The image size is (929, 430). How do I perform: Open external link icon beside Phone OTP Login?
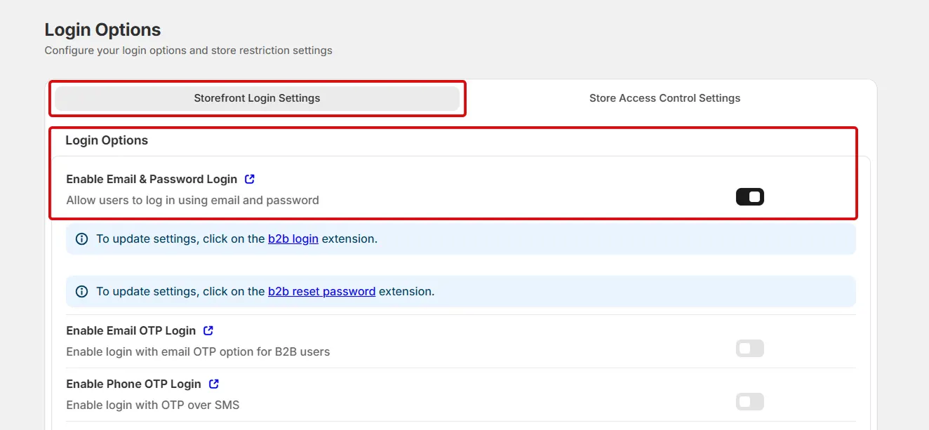pyautogui.click(x=214, y=384)
